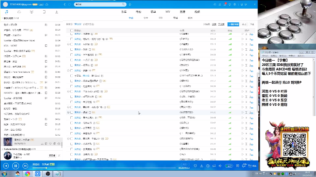The height and width of the screenshot is (177, 316).
Task: Pause the current song
Action: (x=15, y=166)
